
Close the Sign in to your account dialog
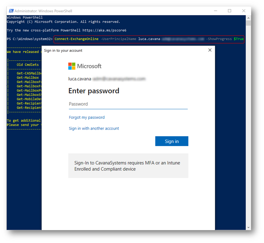pos(210,50)
